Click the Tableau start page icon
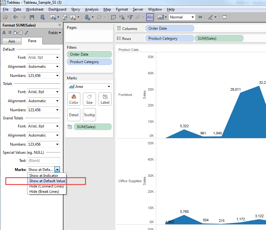 (x=5, y=17)
